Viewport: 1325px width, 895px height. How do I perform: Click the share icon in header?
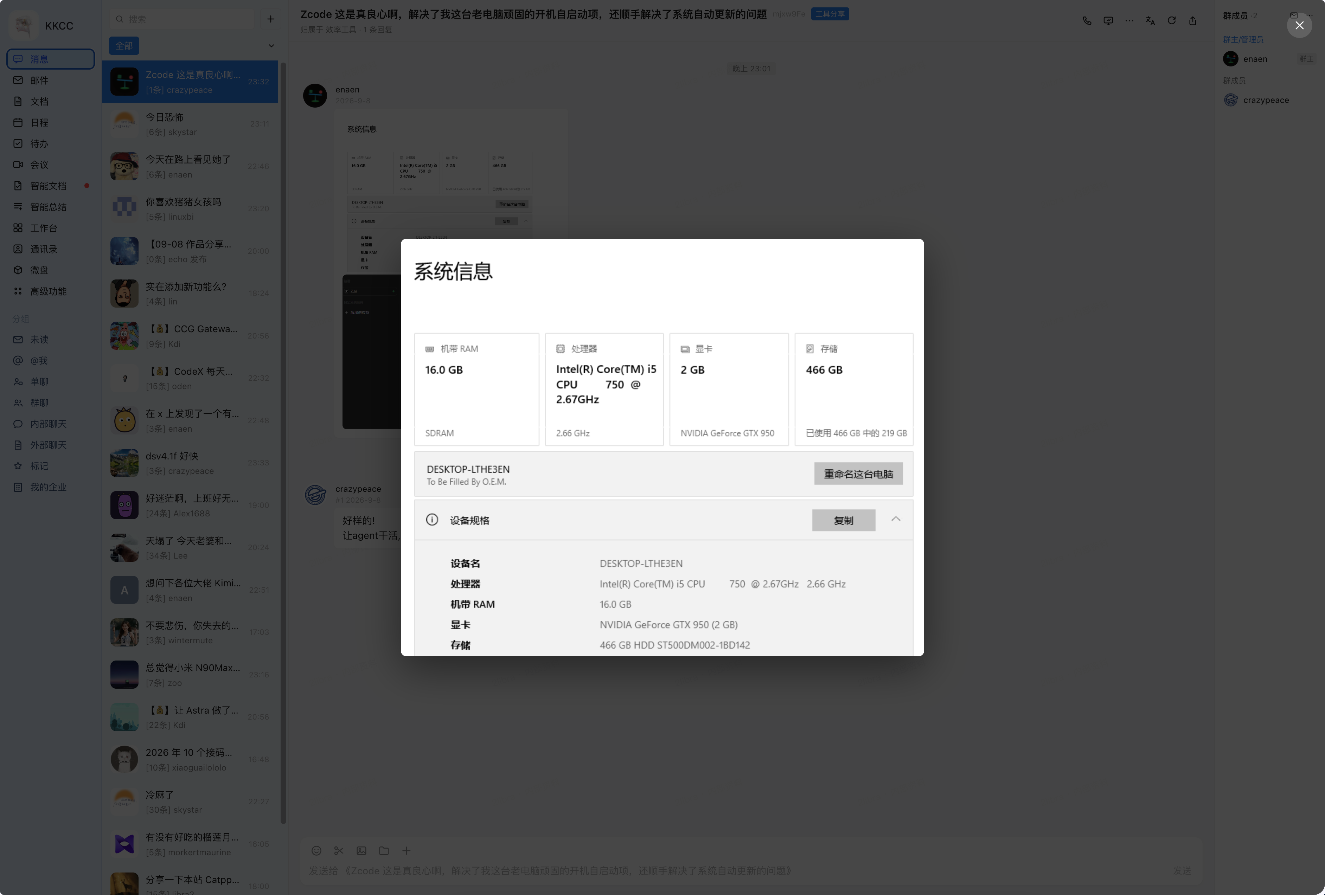(1192, 20)
